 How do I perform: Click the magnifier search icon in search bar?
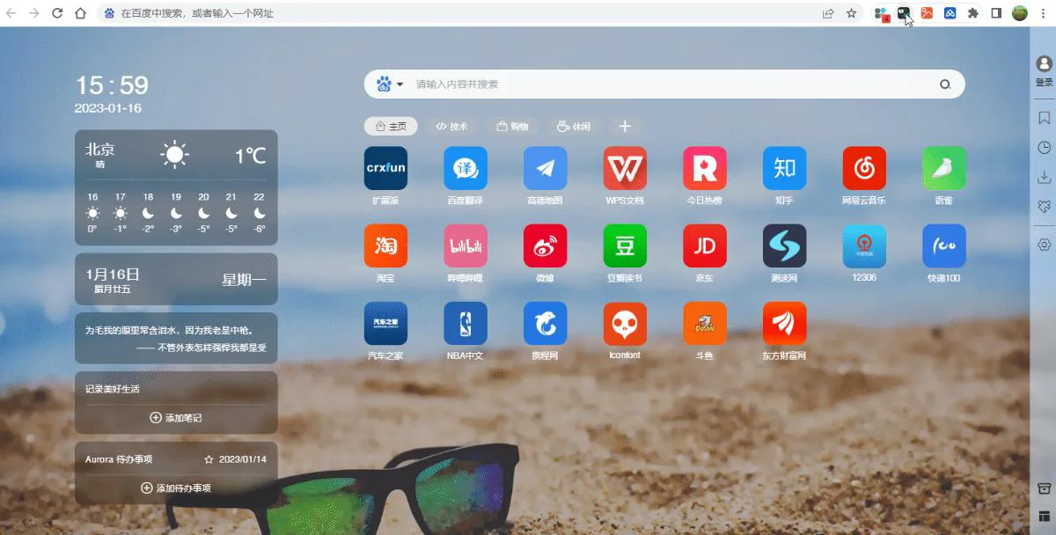[x=945, y=84]
